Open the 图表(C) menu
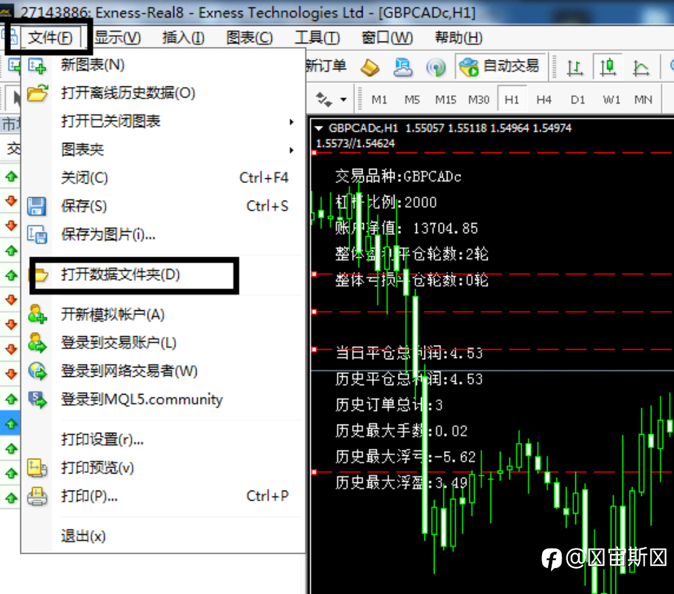 pyautogui.click(x=250, y=38)
